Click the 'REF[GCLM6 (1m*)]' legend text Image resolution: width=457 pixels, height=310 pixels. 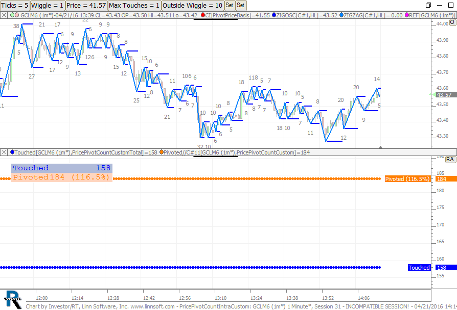click(432, 15)
